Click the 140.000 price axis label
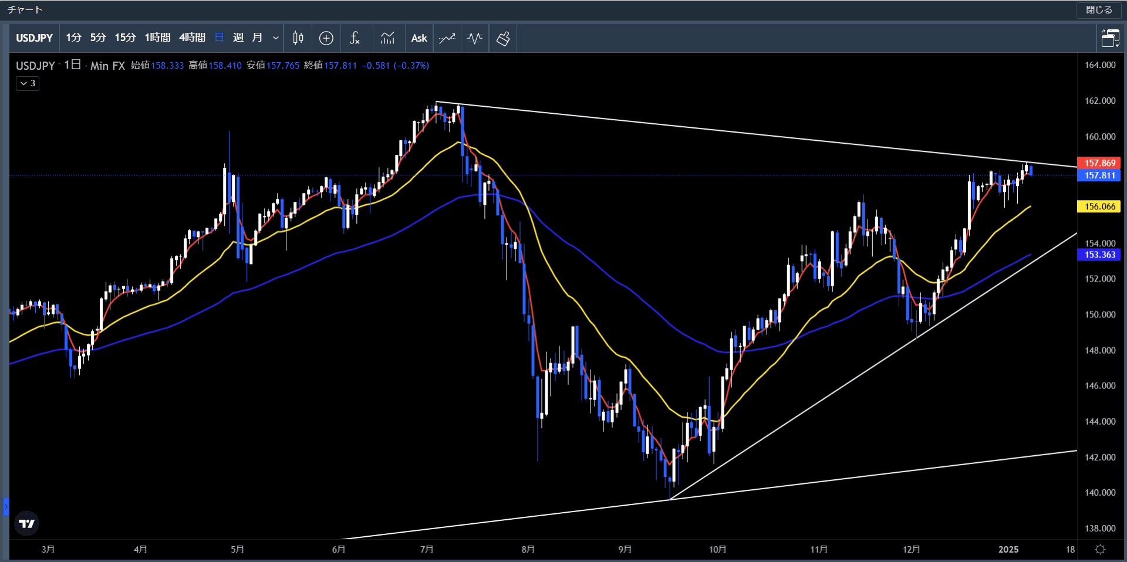The width and height of the screenshot is (1127, 562). [1100, 493]
